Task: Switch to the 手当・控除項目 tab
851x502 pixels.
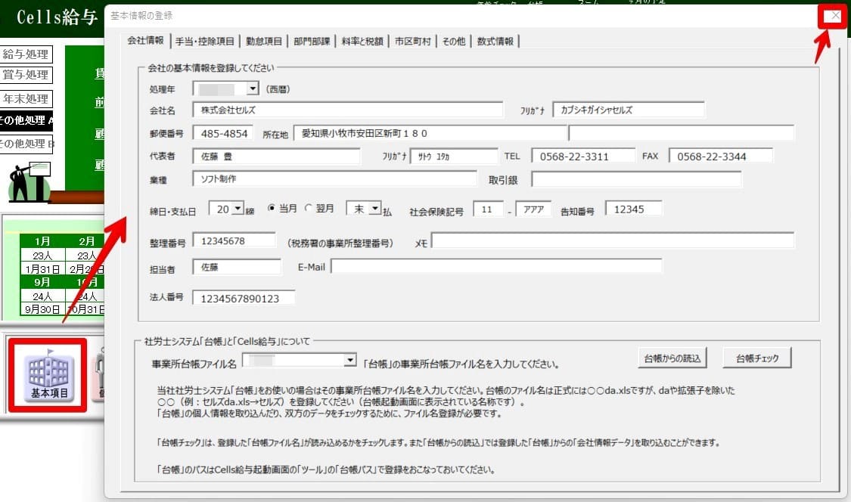Action: tap(205, 42)
